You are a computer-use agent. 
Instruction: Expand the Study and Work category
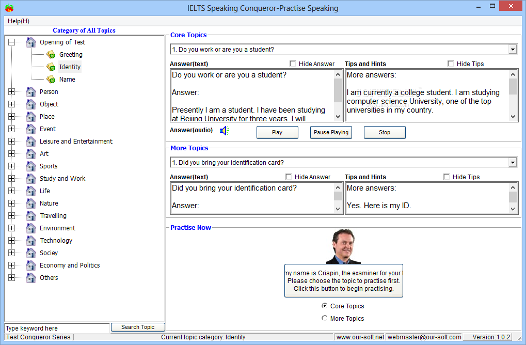[x=12, y=179]
